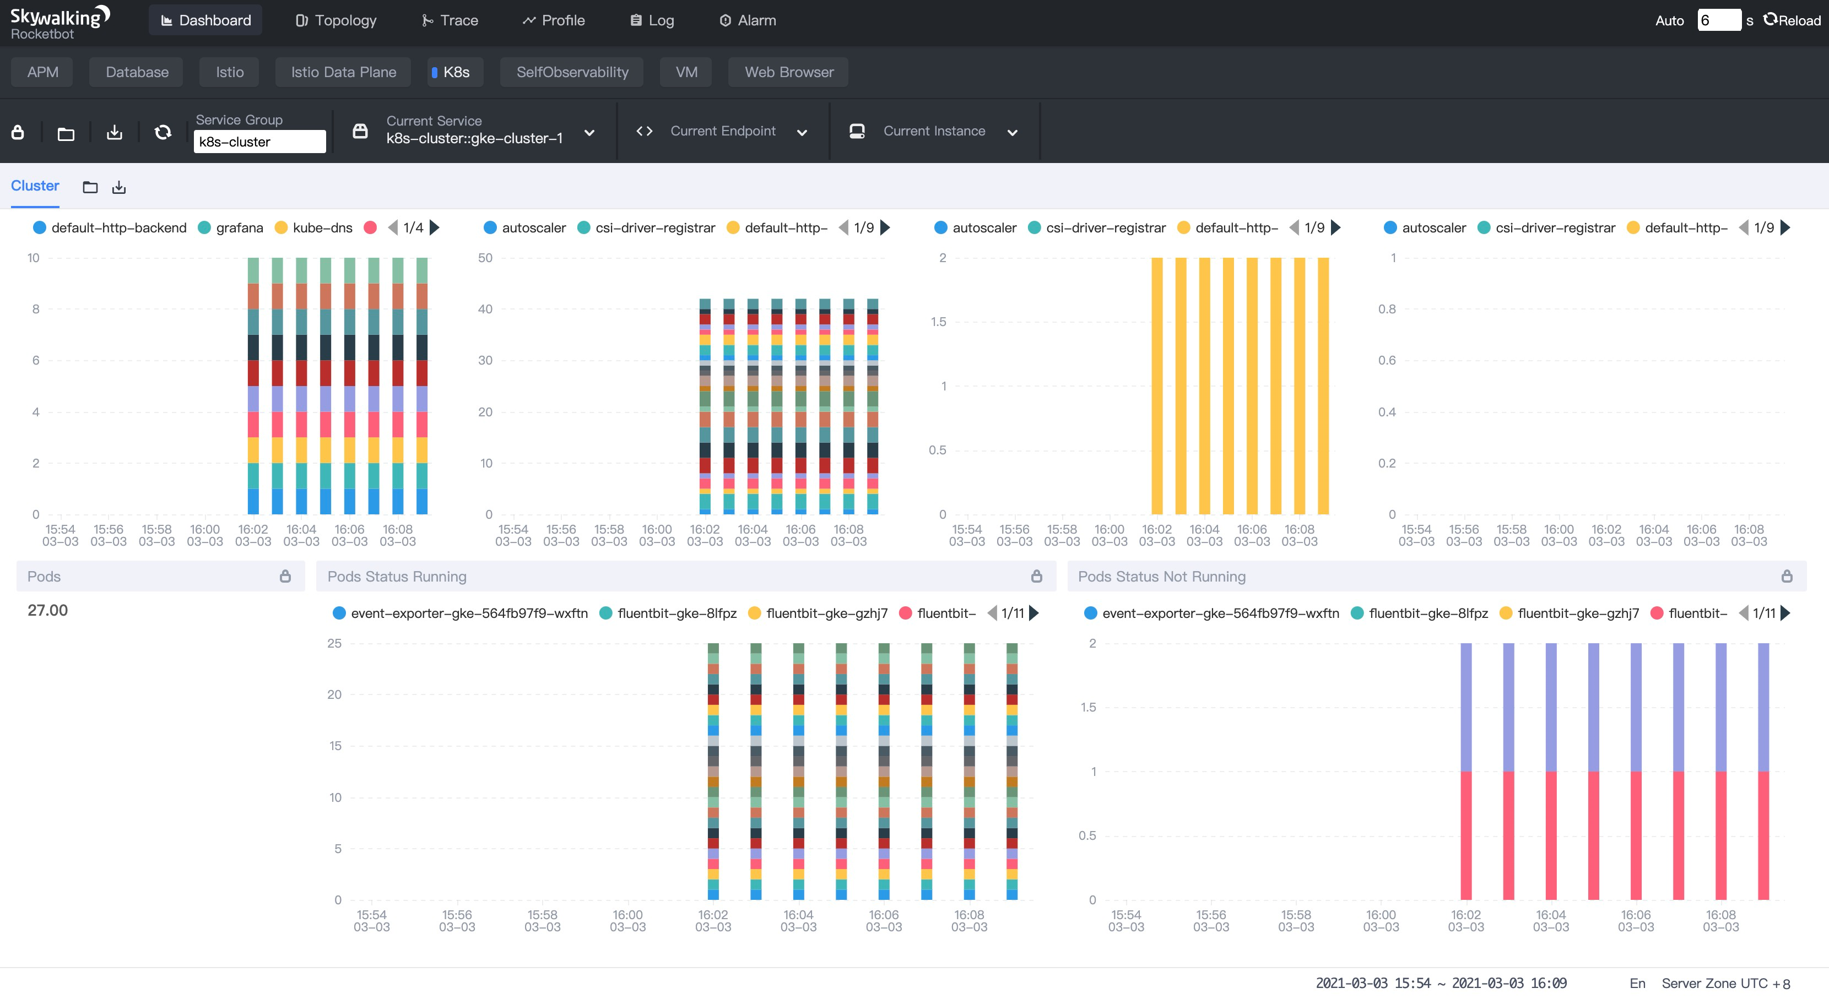Go to next legend page in first chart
This screenshot has width=1829, height=999.
click(435, 227)
